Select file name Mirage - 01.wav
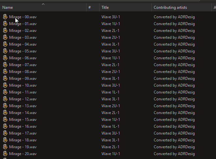Viewport: 216px width, 159px height. click(23, 24)
